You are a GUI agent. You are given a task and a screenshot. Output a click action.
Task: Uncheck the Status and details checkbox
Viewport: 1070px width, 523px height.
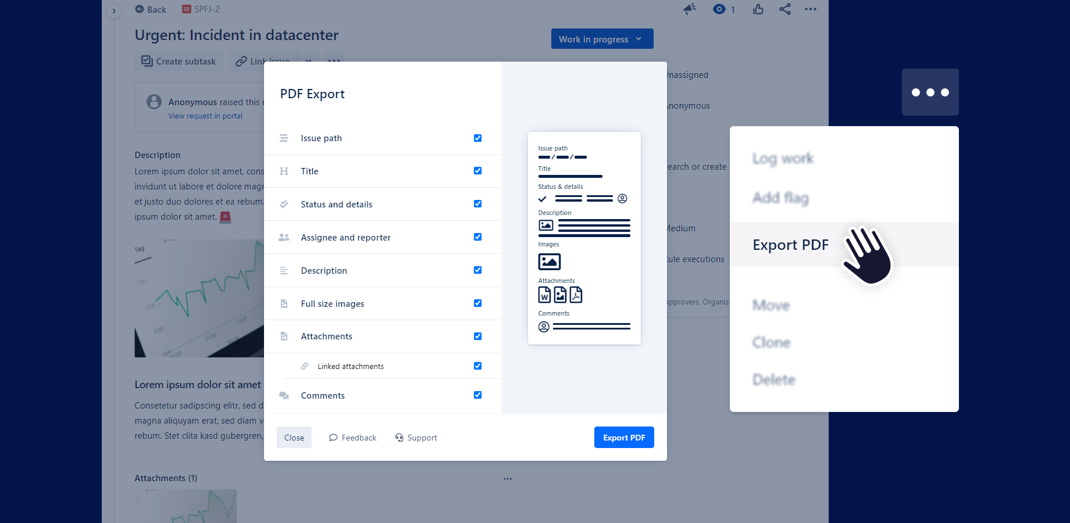[477, 204]
